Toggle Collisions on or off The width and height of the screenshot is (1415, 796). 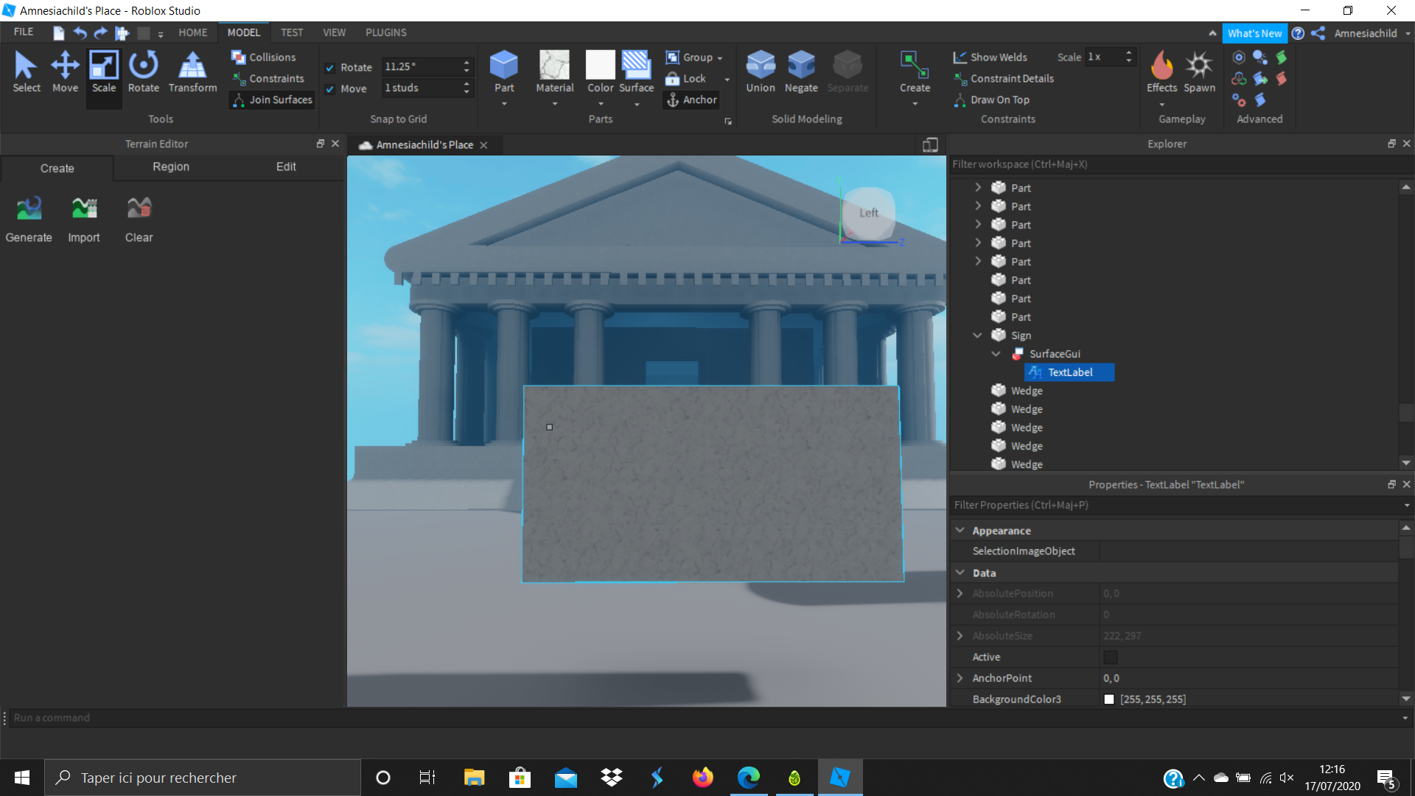tap(264, 57)
